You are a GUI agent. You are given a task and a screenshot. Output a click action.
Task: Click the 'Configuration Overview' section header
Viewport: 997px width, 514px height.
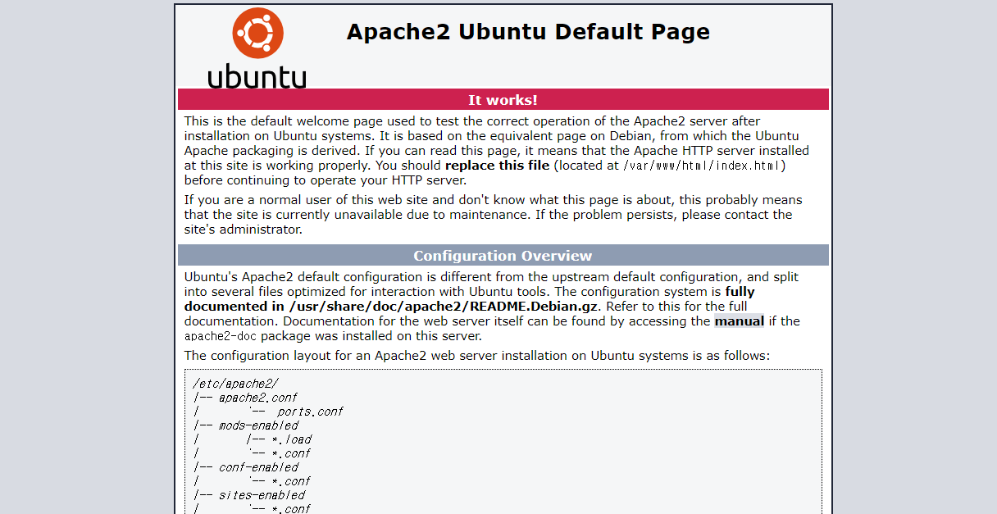pyautogui.click(x=503, y=256)
